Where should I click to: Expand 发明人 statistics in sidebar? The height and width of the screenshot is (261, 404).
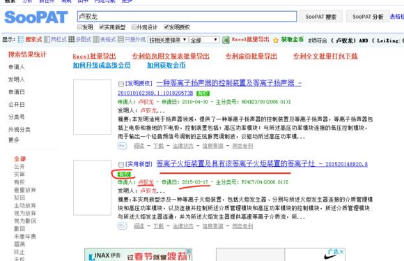click(x=17, y=80)
